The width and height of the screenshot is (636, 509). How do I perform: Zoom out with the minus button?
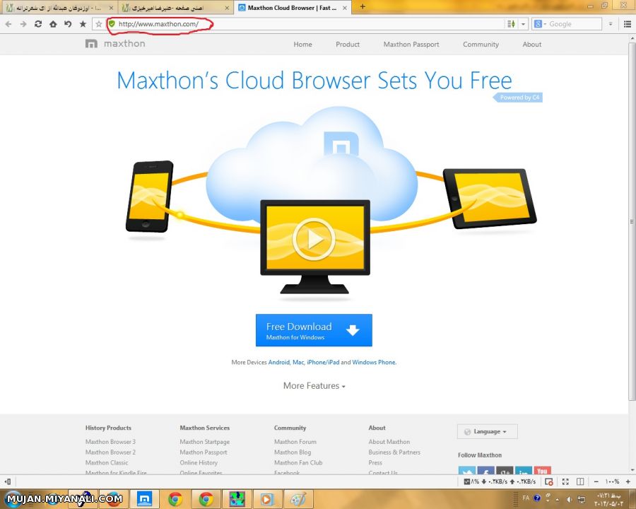coord(596,482)
